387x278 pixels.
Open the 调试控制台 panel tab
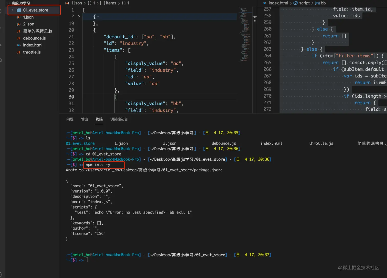point(119,119)
